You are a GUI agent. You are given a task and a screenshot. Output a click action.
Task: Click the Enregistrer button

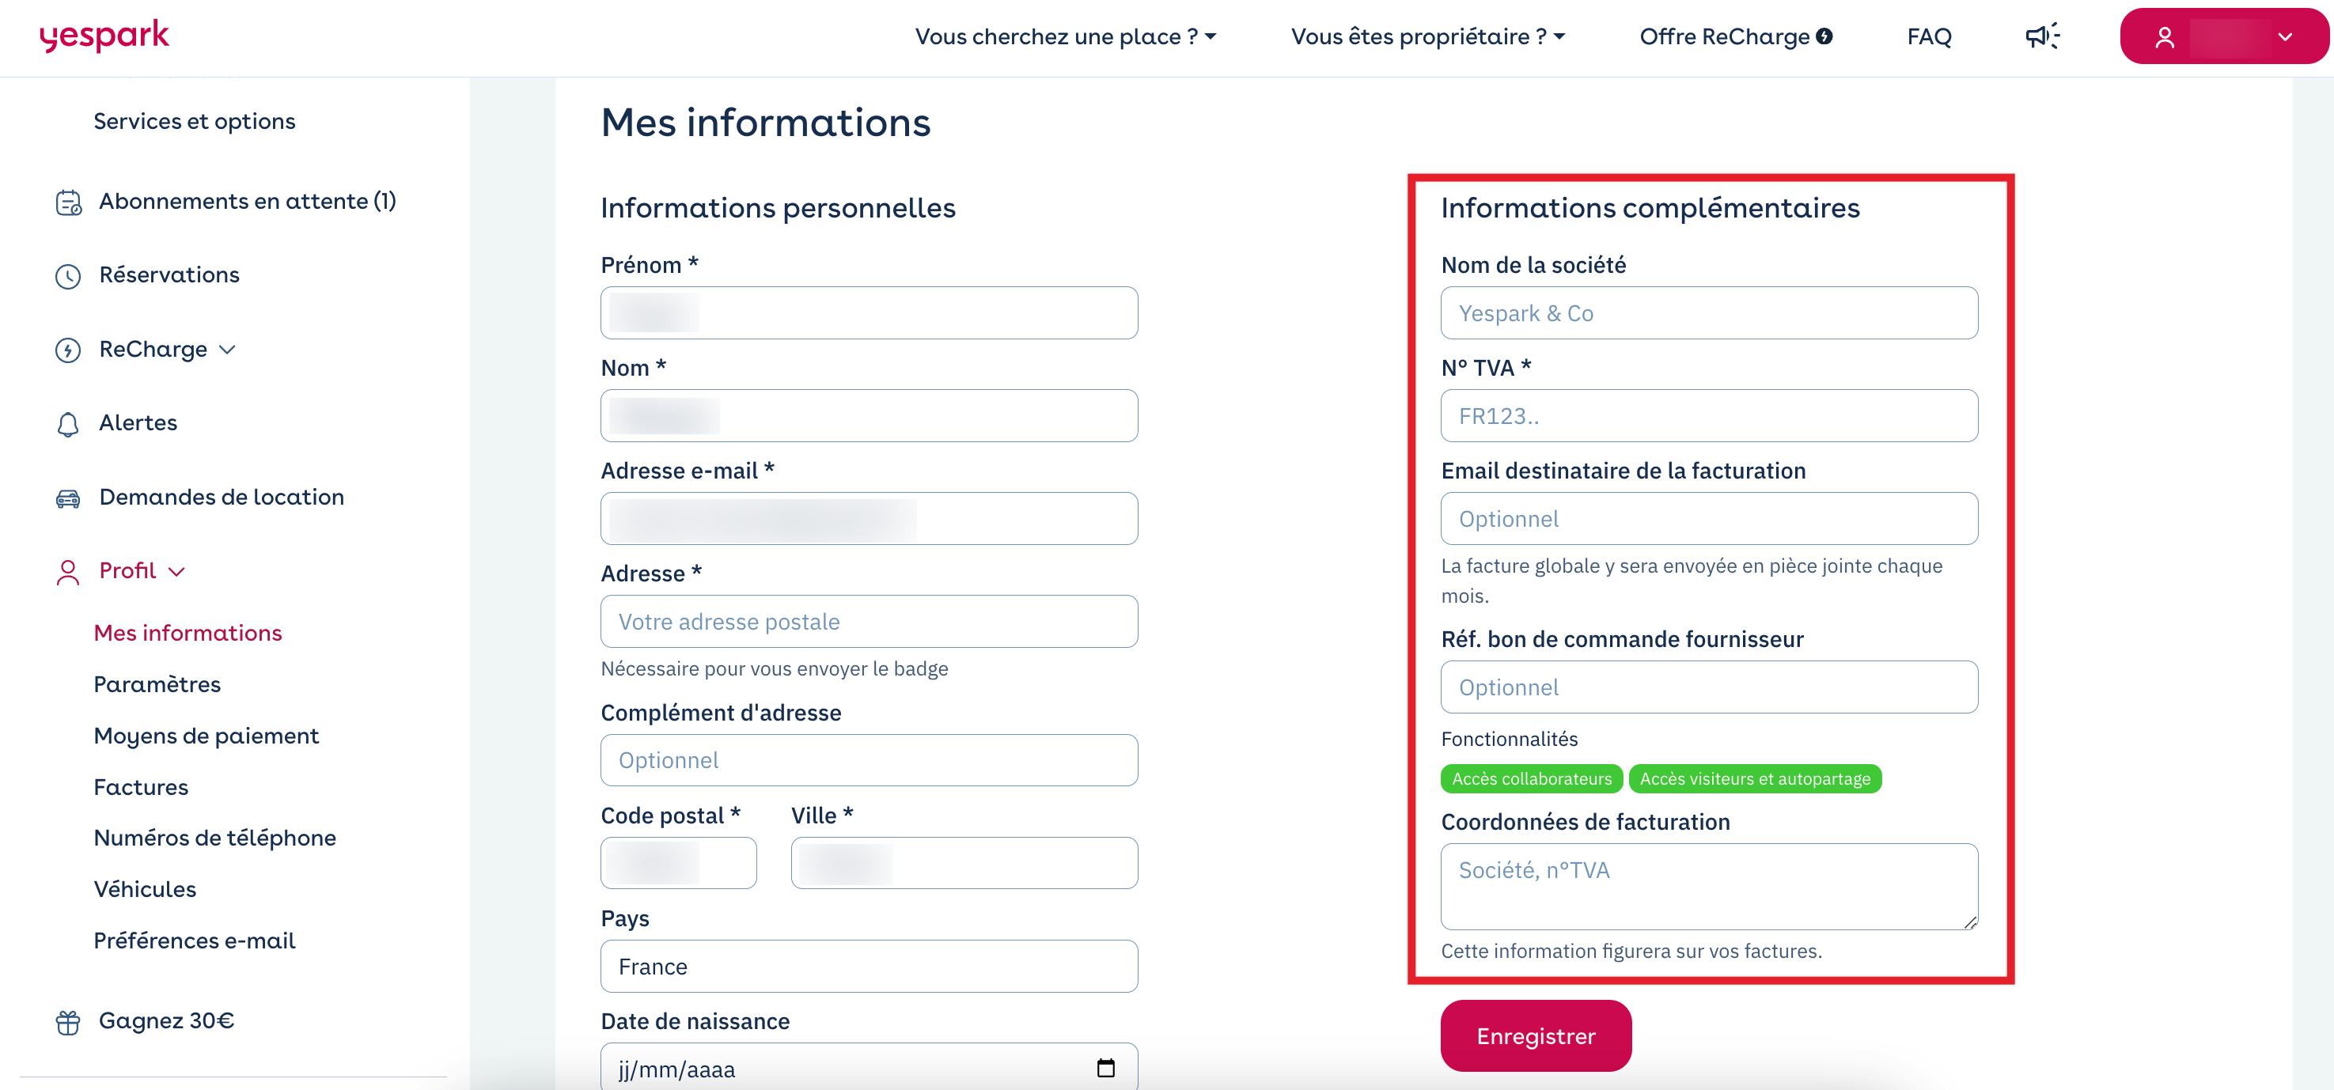pyautogui.click(x=1536, y=1035)
